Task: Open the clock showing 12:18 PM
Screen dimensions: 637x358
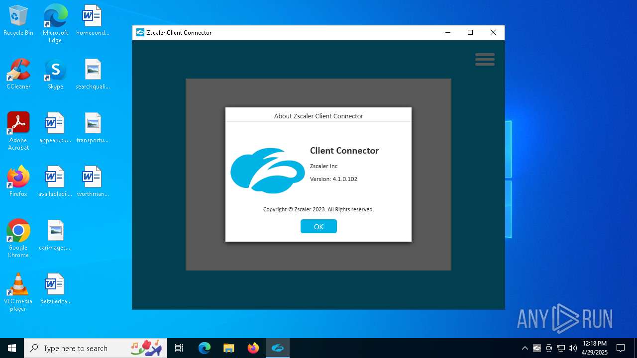Action: (x=595, y=348)
